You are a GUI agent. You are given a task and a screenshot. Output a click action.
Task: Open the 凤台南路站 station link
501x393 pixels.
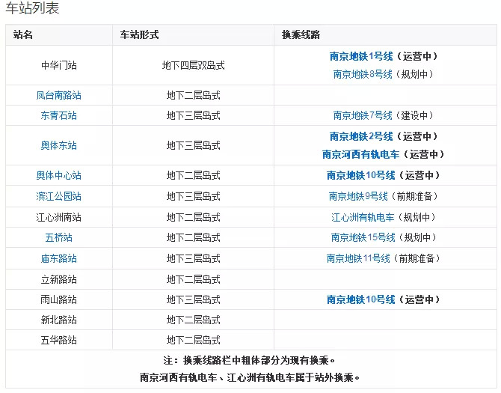pyautogui.click(x=59, y=95)
